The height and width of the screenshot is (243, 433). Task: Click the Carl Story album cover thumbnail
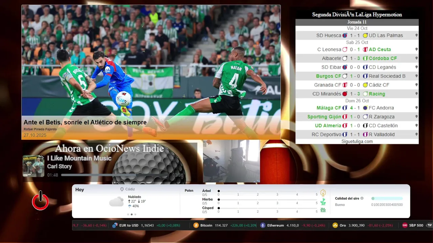[x=33, y=166]
